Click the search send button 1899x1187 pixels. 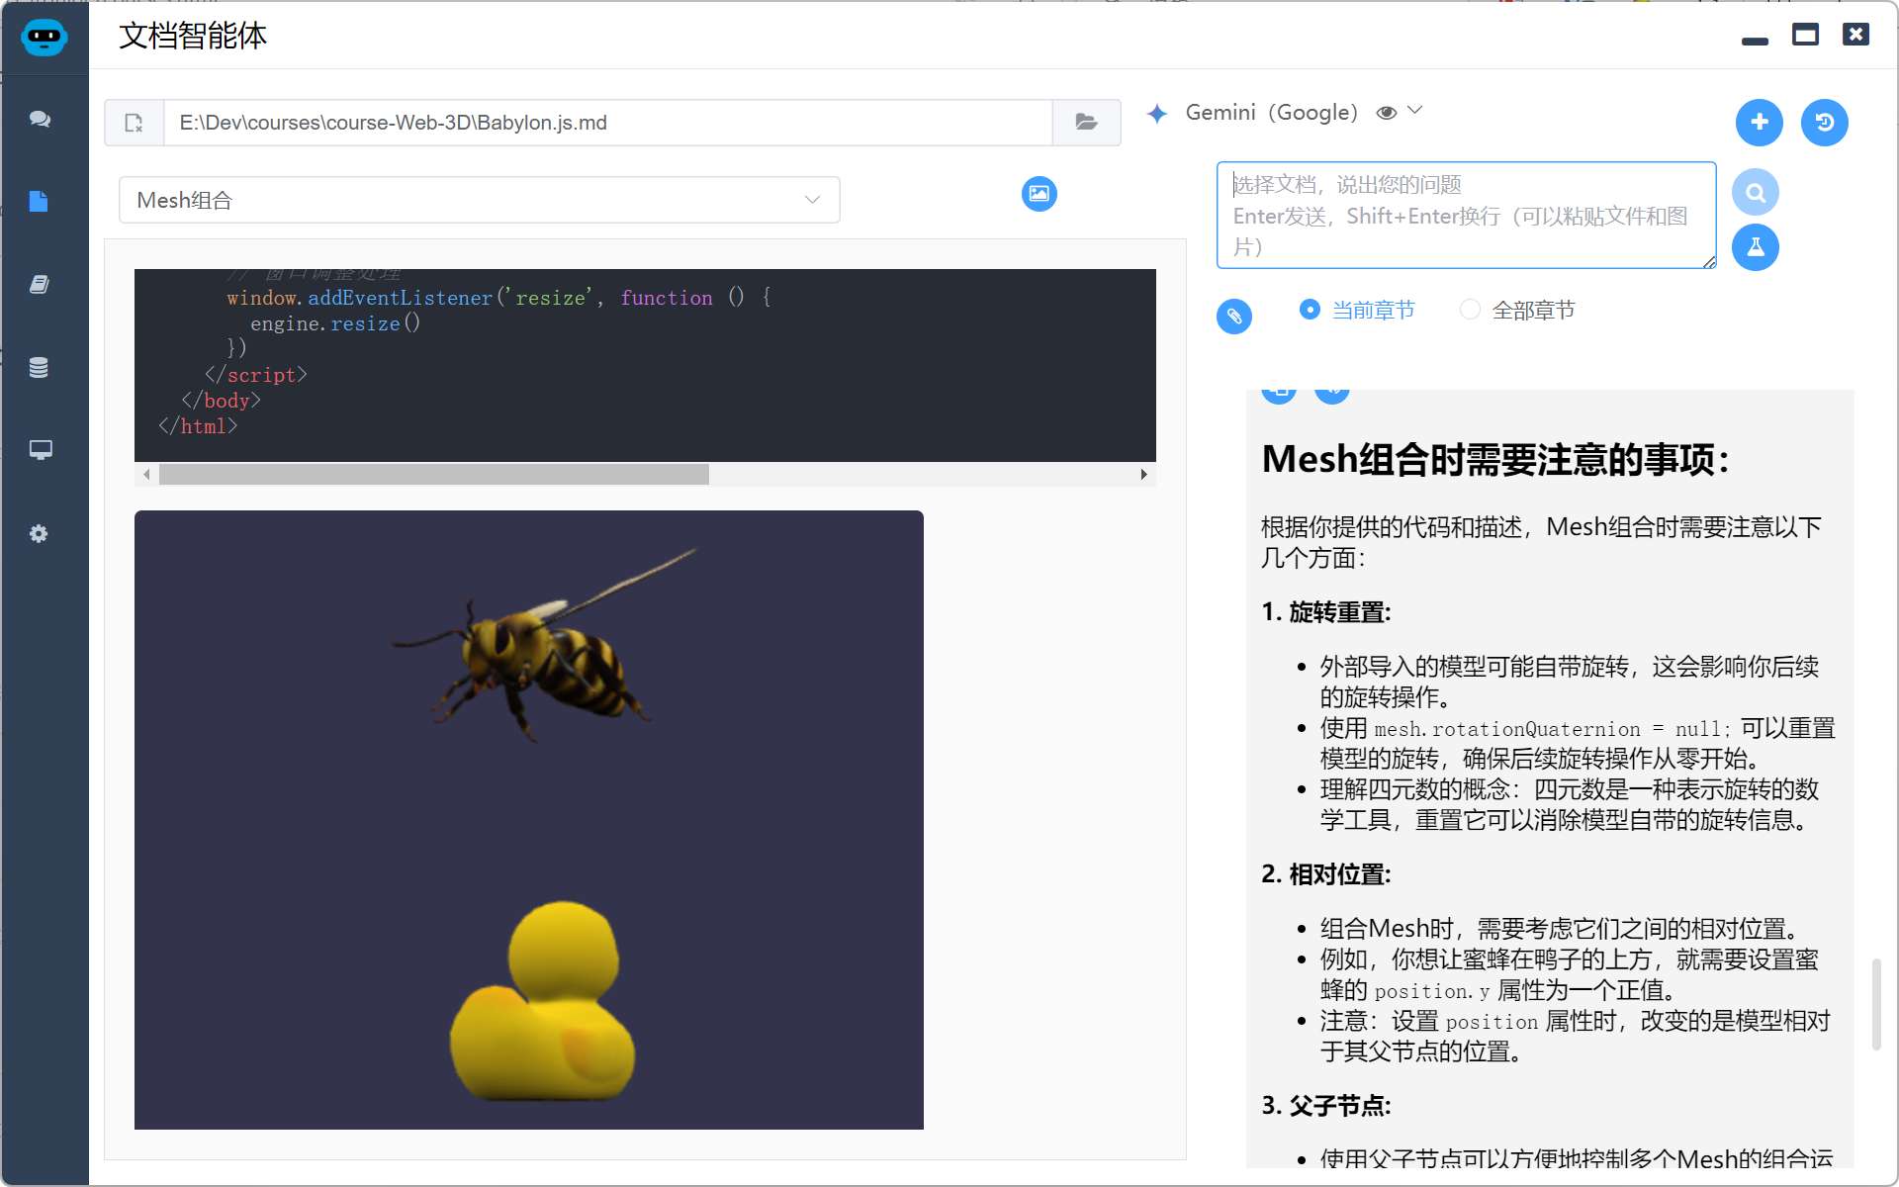[x=1756, y=192]
